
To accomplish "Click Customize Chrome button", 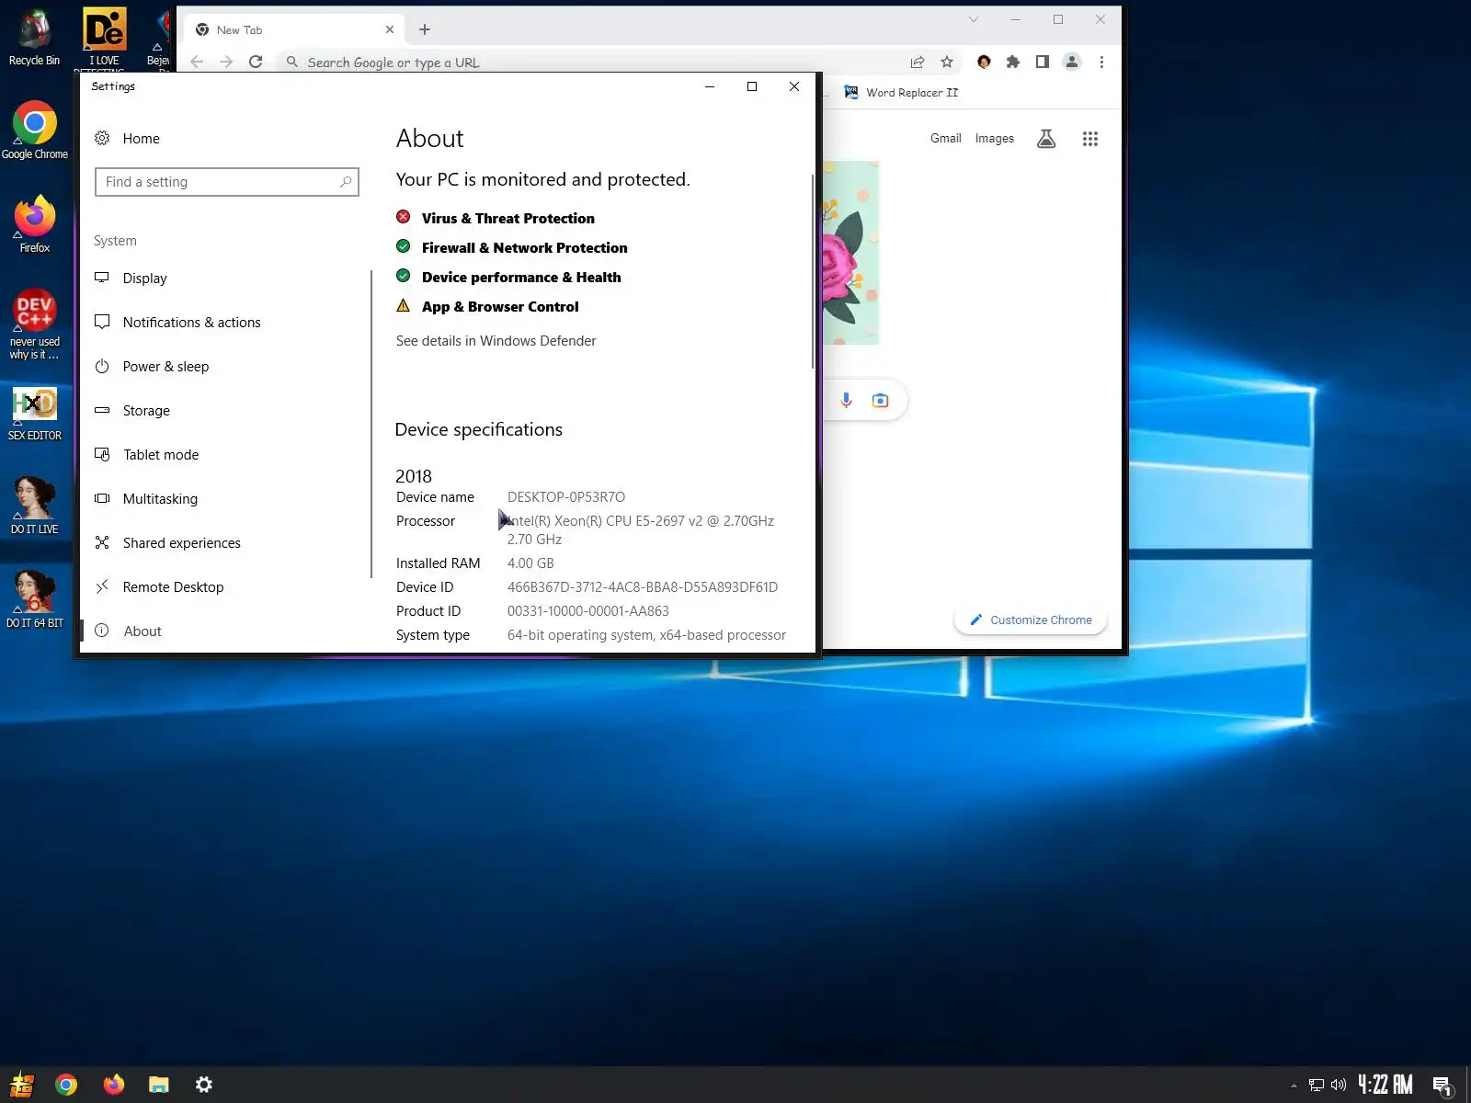I will [x=1031, y=620].
